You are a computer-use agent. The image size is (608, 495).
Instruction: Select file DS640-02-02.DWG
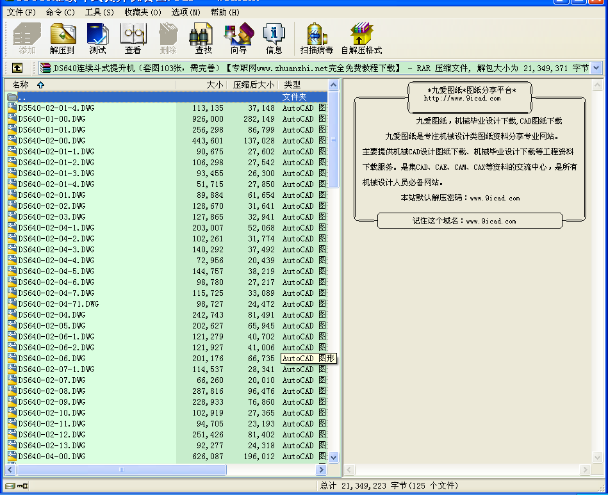51,206
